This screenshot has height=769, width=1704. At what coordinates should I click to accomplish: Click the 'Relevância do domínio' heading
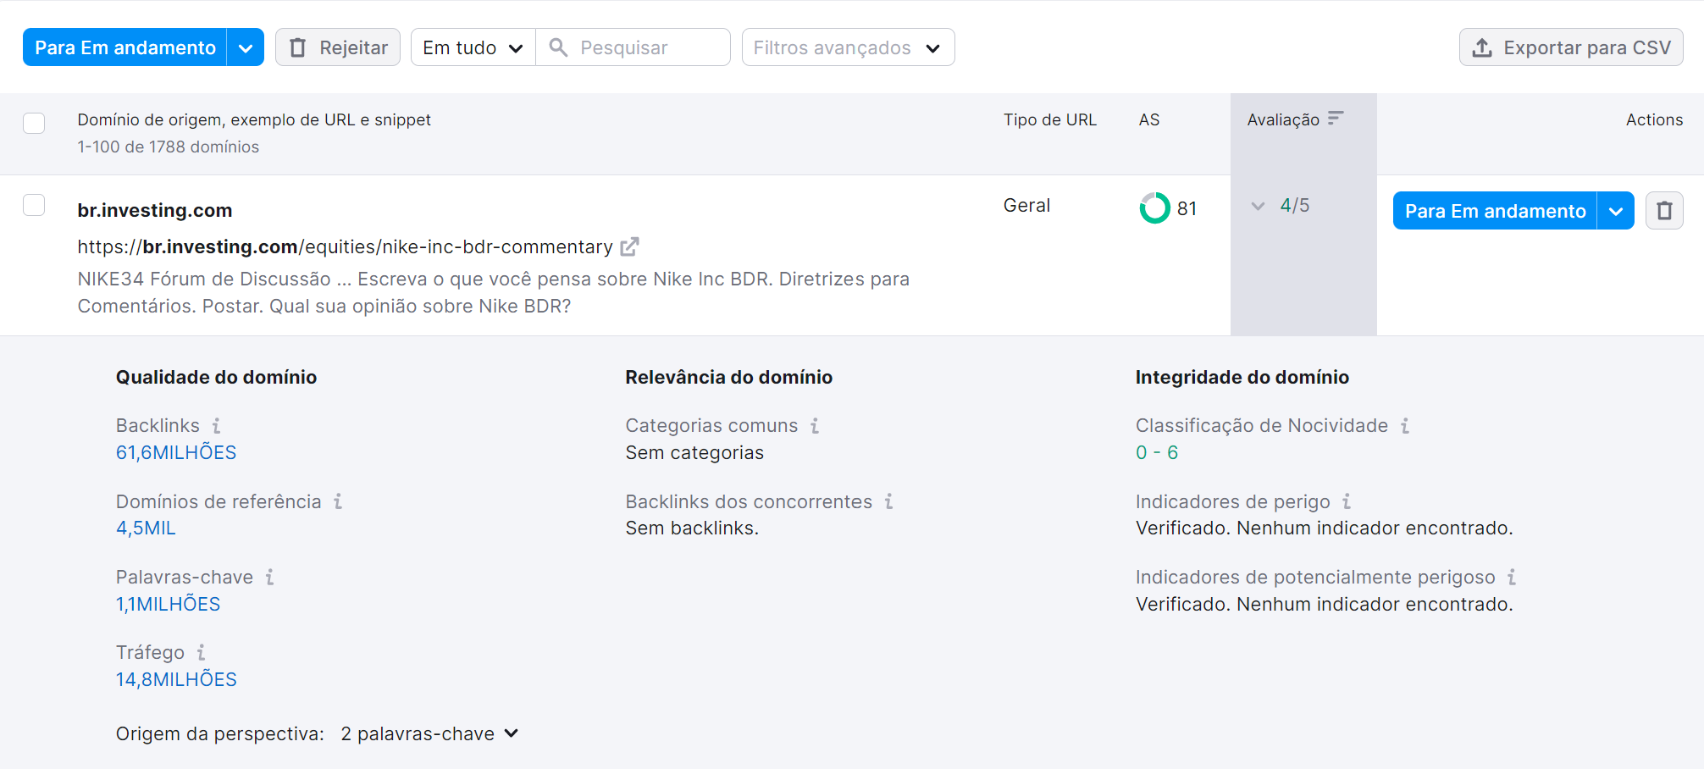tap(729, 377)
